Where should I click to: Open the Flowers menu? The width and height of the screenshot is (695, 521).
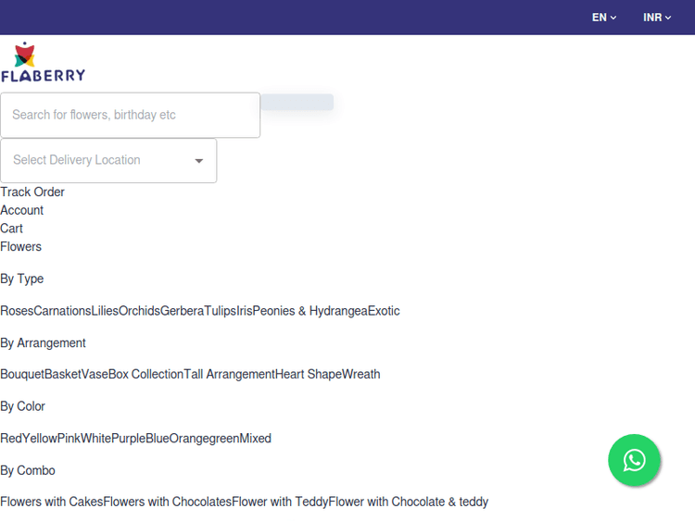point(21,247)
